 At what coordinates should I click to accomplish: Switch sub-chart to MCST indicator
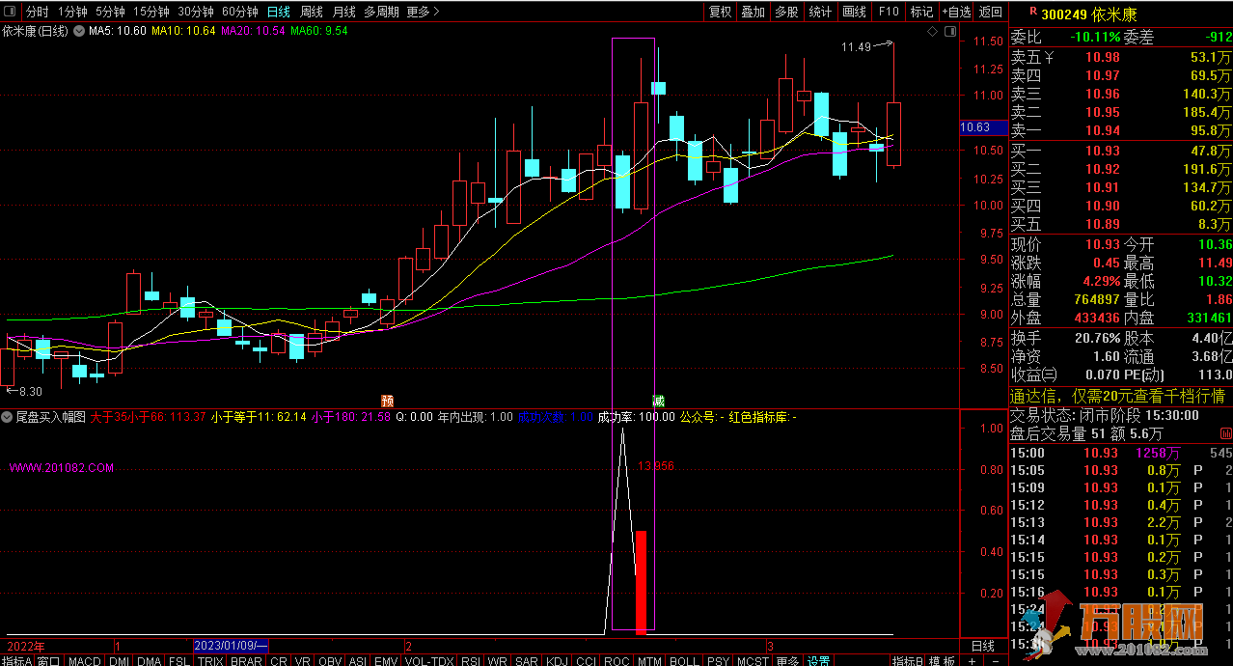coord(753,660)
